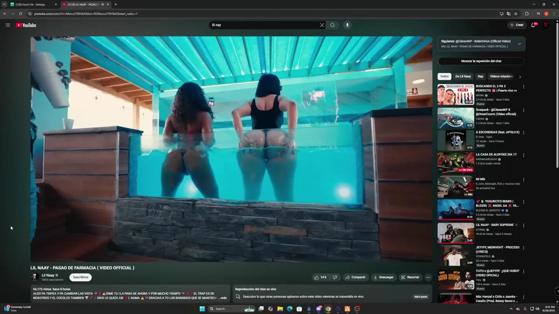Open Windows Start menu
The height and width of the screenshot is (314, 559).
pos(202,309)
